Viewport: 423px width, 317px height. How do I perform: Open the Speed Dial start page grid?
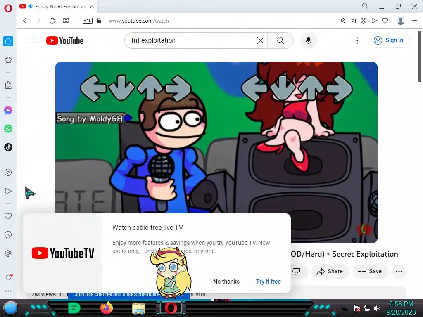click(66, 21)
